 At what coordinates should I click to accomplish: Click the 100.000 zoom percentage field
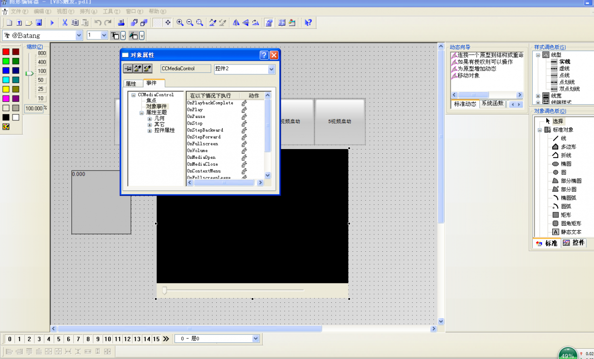[33, 109]
